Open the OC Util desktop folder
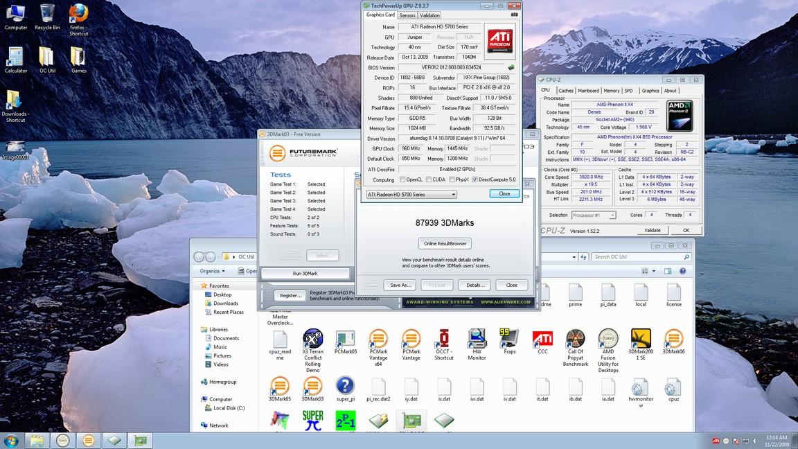The image size is (798, 449). 47,60
